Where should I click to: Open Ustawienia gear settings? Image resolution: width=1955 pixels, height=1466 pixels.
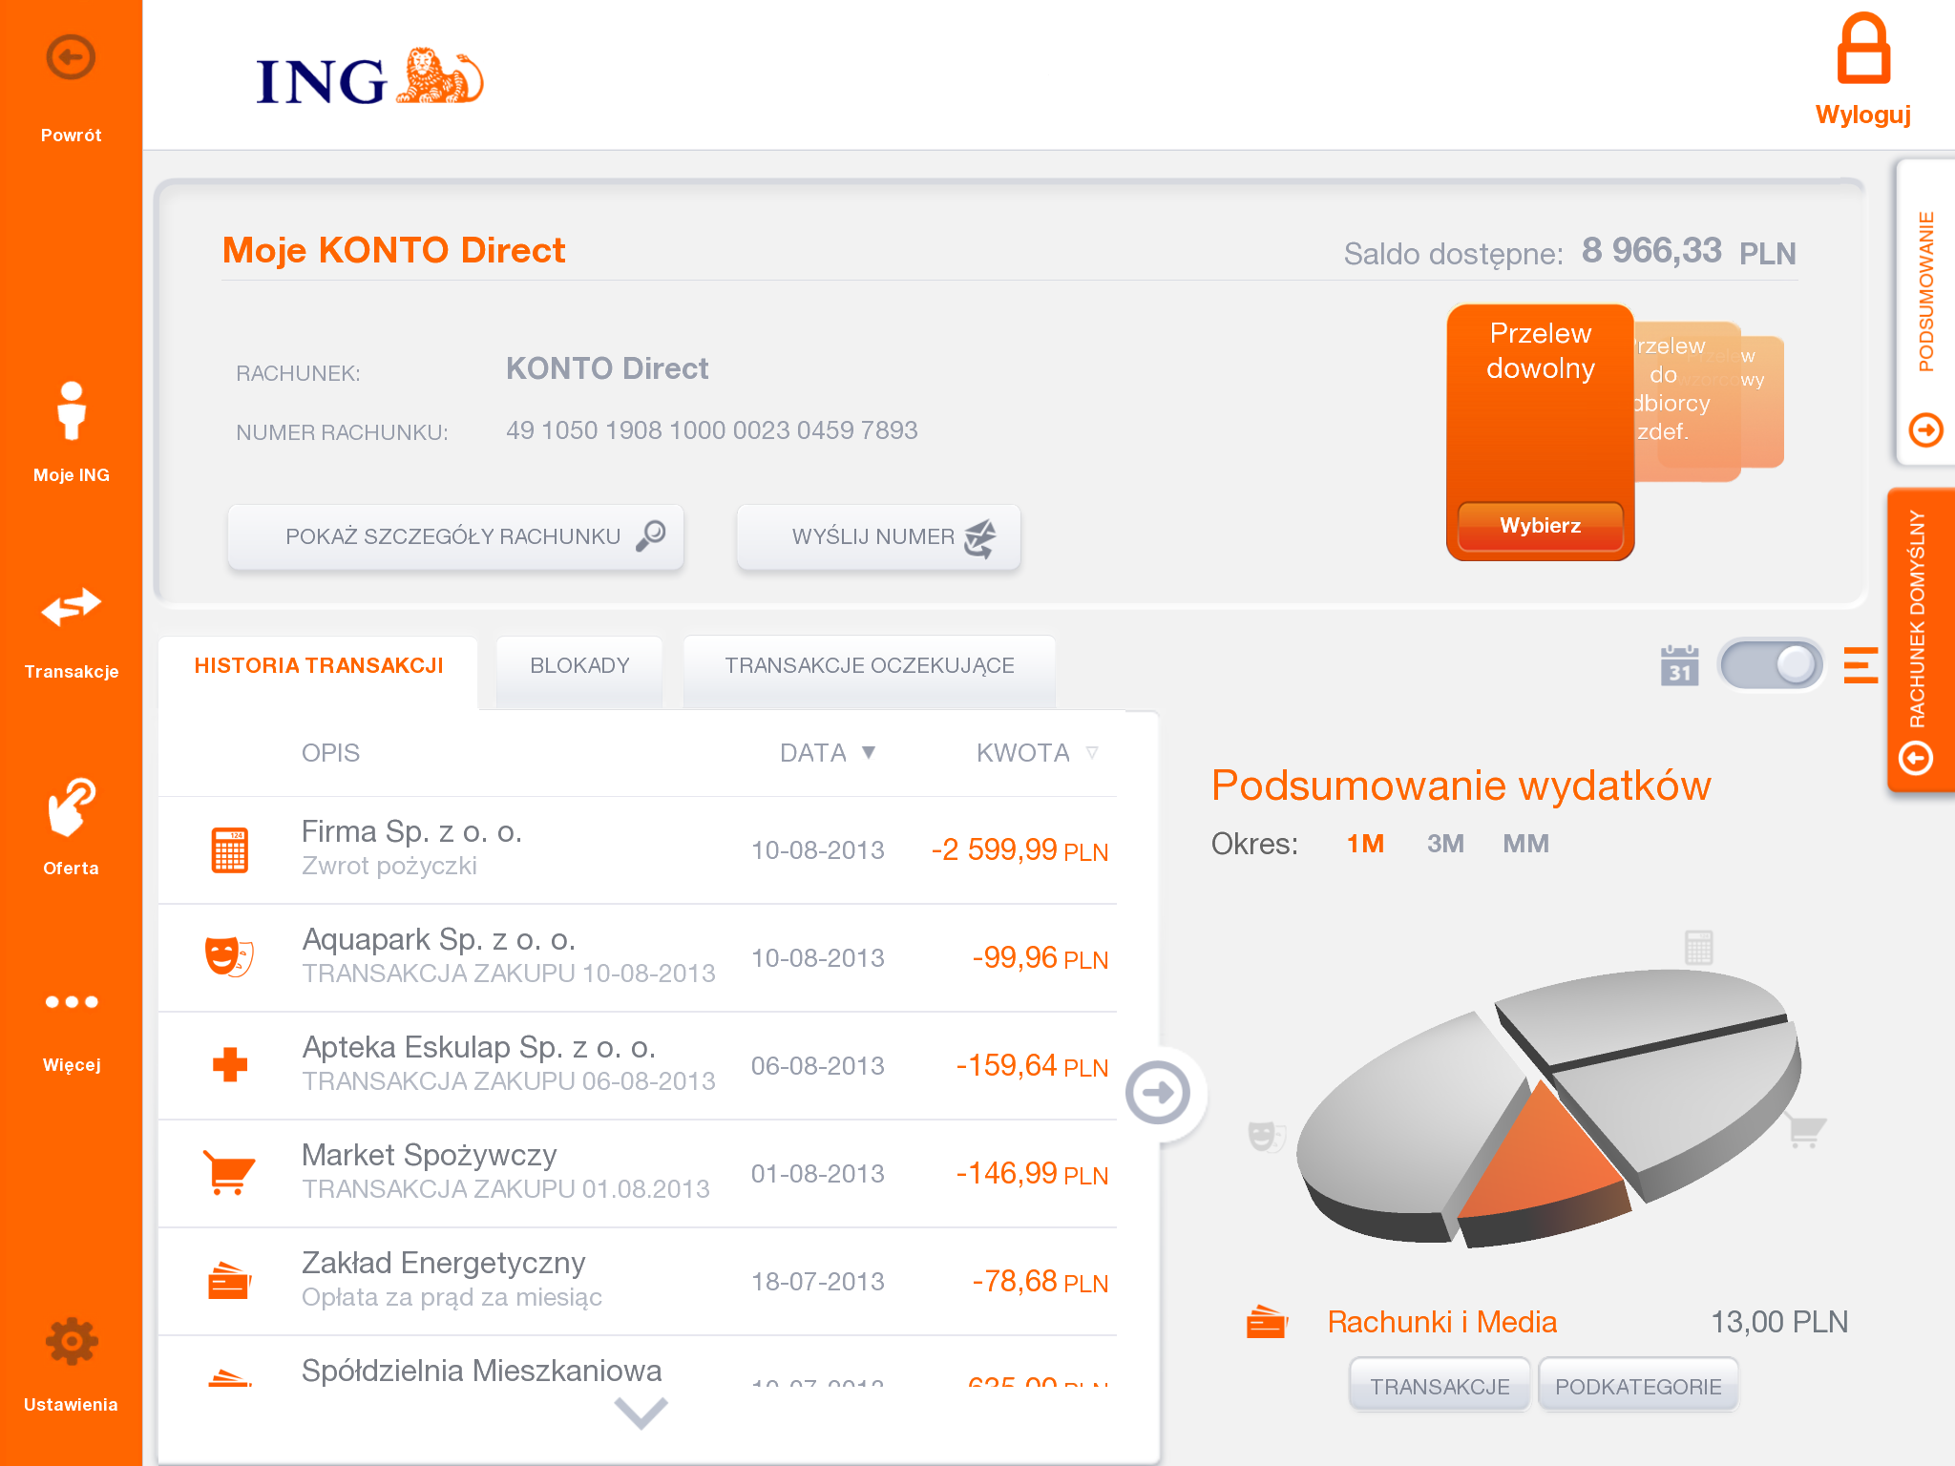[71, 1343]
